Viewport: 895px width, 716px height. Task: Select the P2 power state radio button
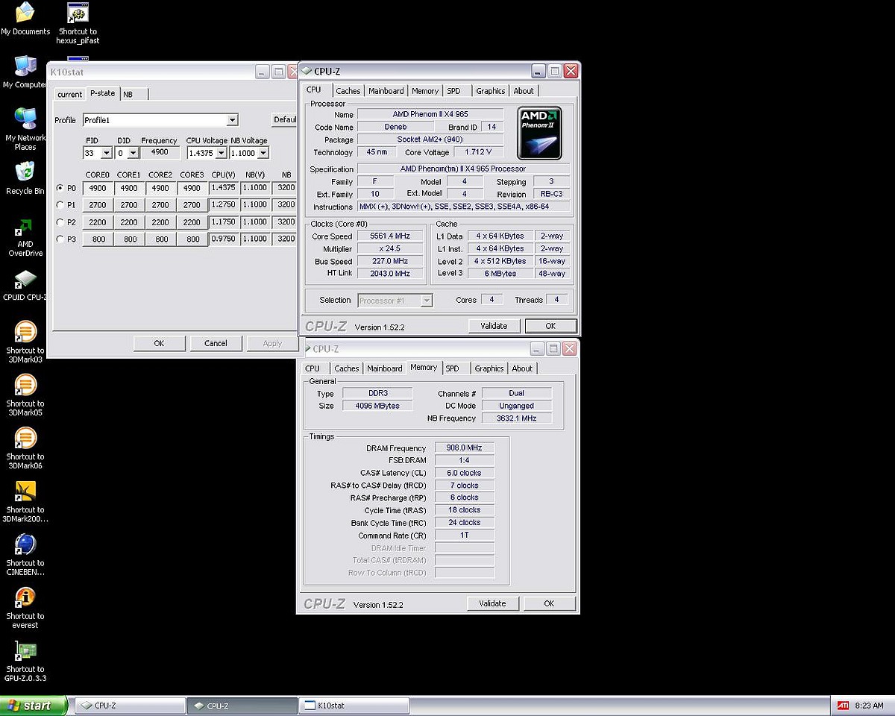[60, 222]
